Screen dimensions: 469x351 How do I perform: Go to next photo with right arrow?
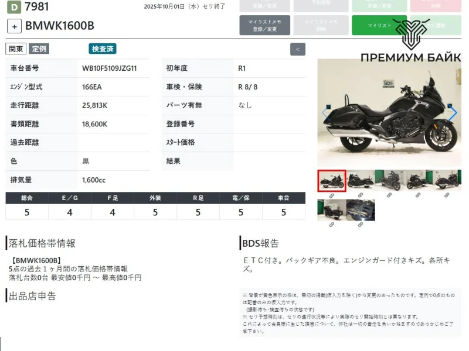(452, 113)
